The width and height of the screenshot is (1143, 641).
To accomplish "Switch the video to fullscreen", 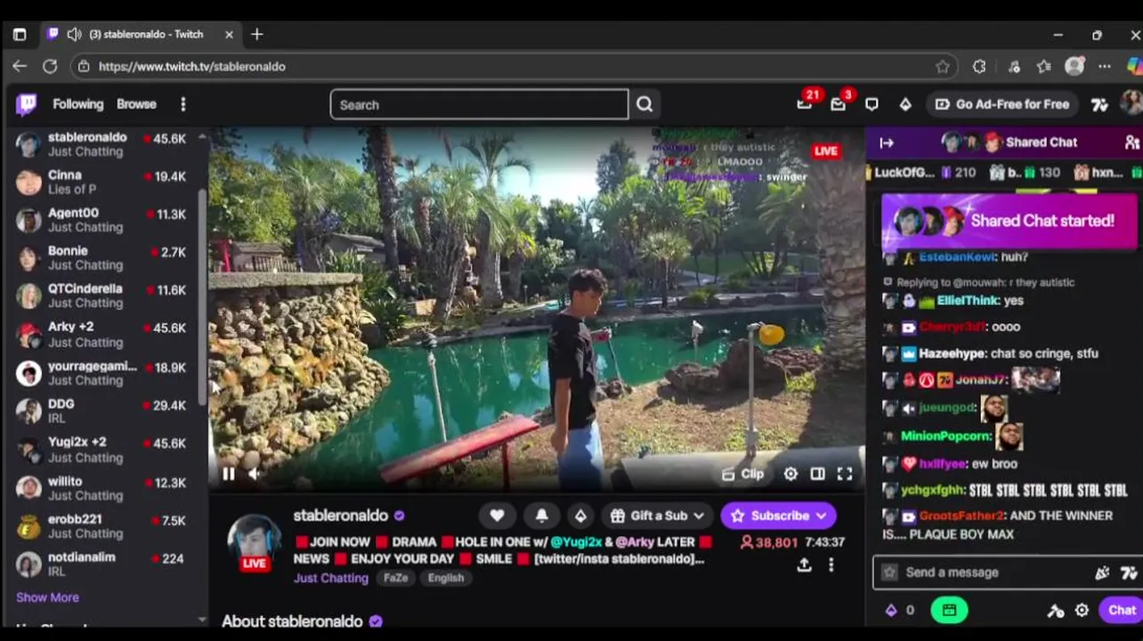I will click(x=844, y=474).
